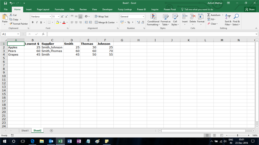Click the Clear button
Screen dimensions: 259x145
[x=212, y=24]
